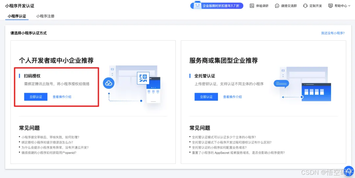This screenshot has width=355, height=178.
Task: Click the 体验调研 label
Action: pyautogui.click(x=262, y=6)
